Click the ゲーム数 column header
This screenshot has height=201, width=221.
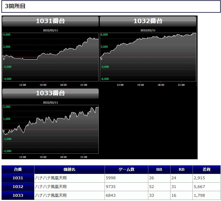coord(126,169)
